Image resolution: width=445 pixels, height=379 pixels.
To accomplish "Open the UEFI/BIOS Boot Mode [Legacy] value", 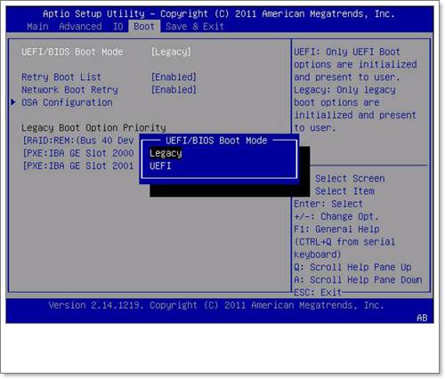I will point(171,52).
